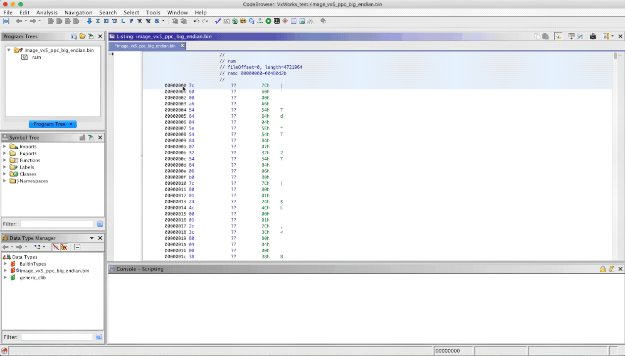Image resolution: width=625 pixels, height=356 pixels.
Task: Click the collapse all icon in Data Type Manager
Action: (77, 247)
